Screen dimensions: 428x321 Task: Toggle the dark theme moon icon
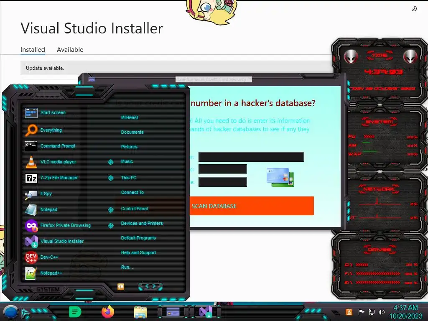(x=414, y=9)
